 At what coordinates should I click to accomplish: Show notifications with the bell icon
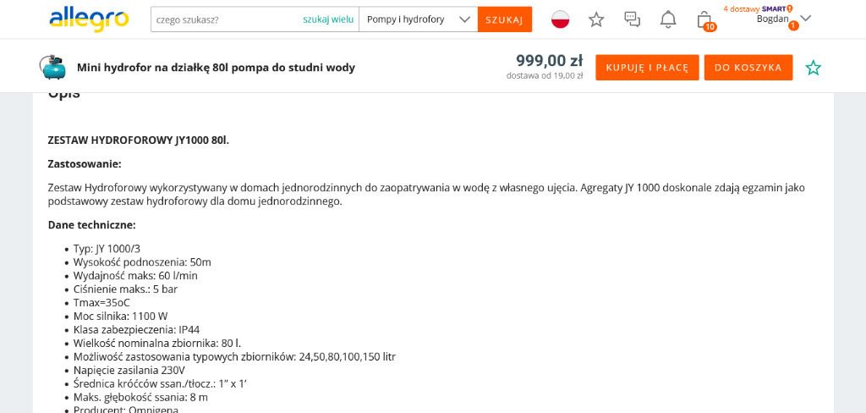(x=668, y=19)
